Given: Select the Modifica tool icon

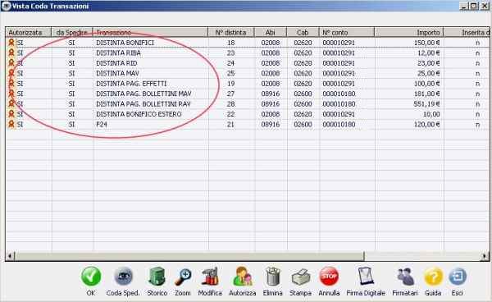Looking at the screenshot, I should click(x=210, y=277).
